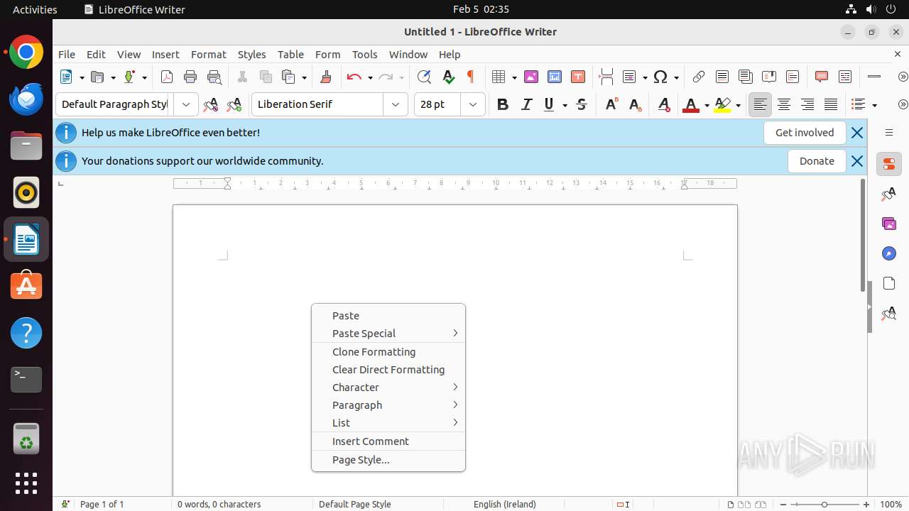Open Insert Table dropdown arrow
Screen dimensions: 909x511
point(513,77)
